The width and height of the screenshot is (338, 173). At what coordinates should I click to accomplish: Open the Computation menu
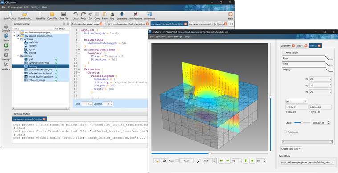pos(15,7)
